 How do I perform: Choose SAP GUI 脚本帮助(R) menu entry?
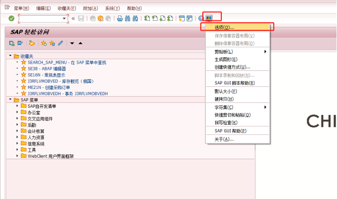[237, 83]
